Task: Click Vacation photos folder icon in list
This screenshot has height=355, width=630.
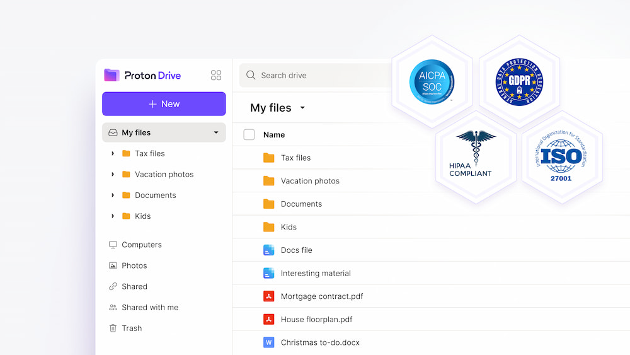Action: pos(269,181)
